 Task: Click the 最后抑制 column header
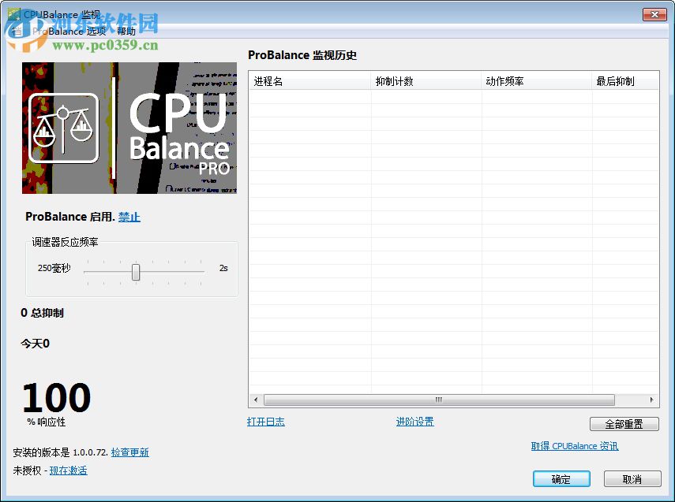pyautogui.click(x=625, y=80)
